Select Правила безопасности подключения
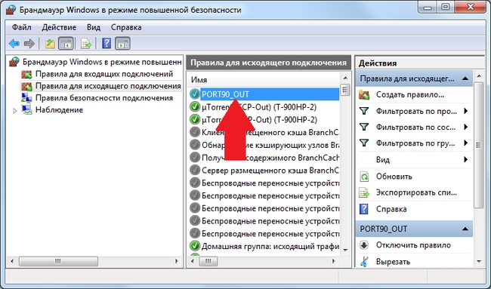Image resolution: width=491 pixels, height=289 pixels. coord(104,98)
